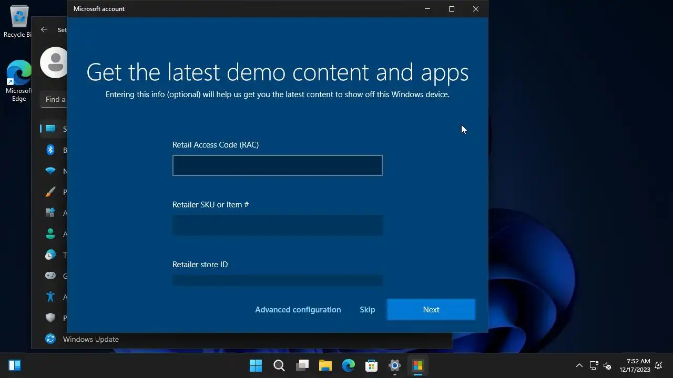The width and height of the screenshot is (673, 378).
Task: Go back using Settings back arrow
Action: (44, 30)
